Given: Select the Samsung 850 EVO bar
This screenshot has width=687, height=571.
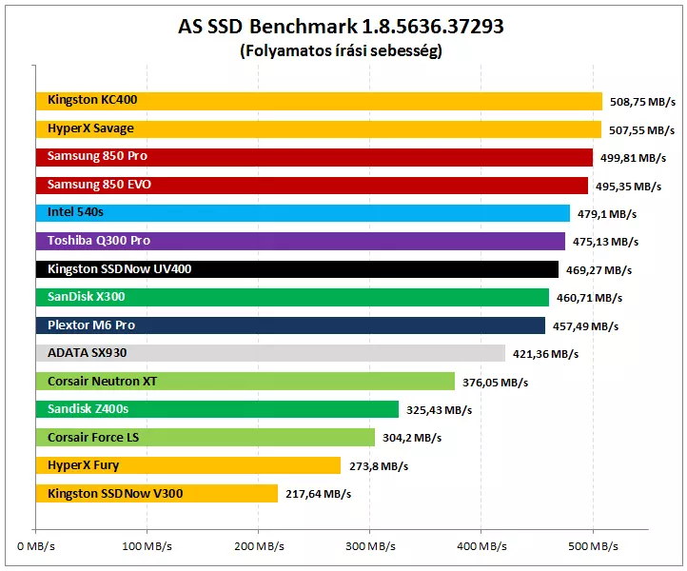Looking at the screenshot, I should tap(312, 186).
